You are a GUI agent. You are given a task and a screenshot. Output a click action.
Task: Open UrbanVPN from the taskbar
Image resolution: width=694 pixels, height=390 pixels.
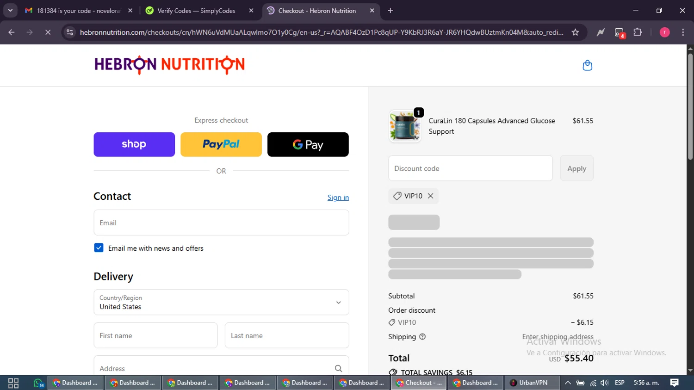coord(532,383)
